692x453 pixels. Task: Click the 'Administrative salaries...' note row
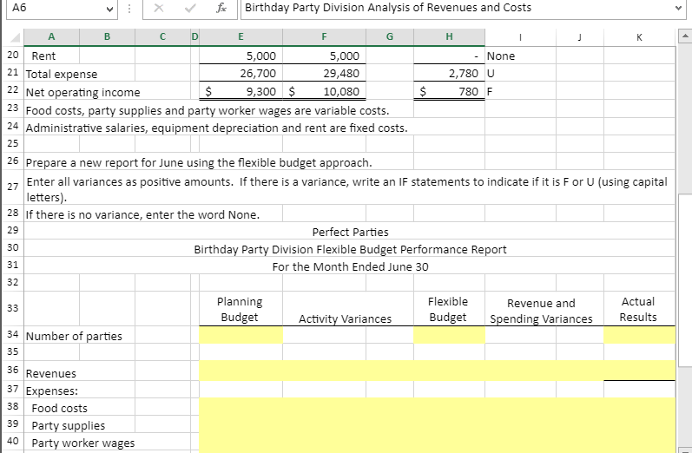tap(217, 128)
